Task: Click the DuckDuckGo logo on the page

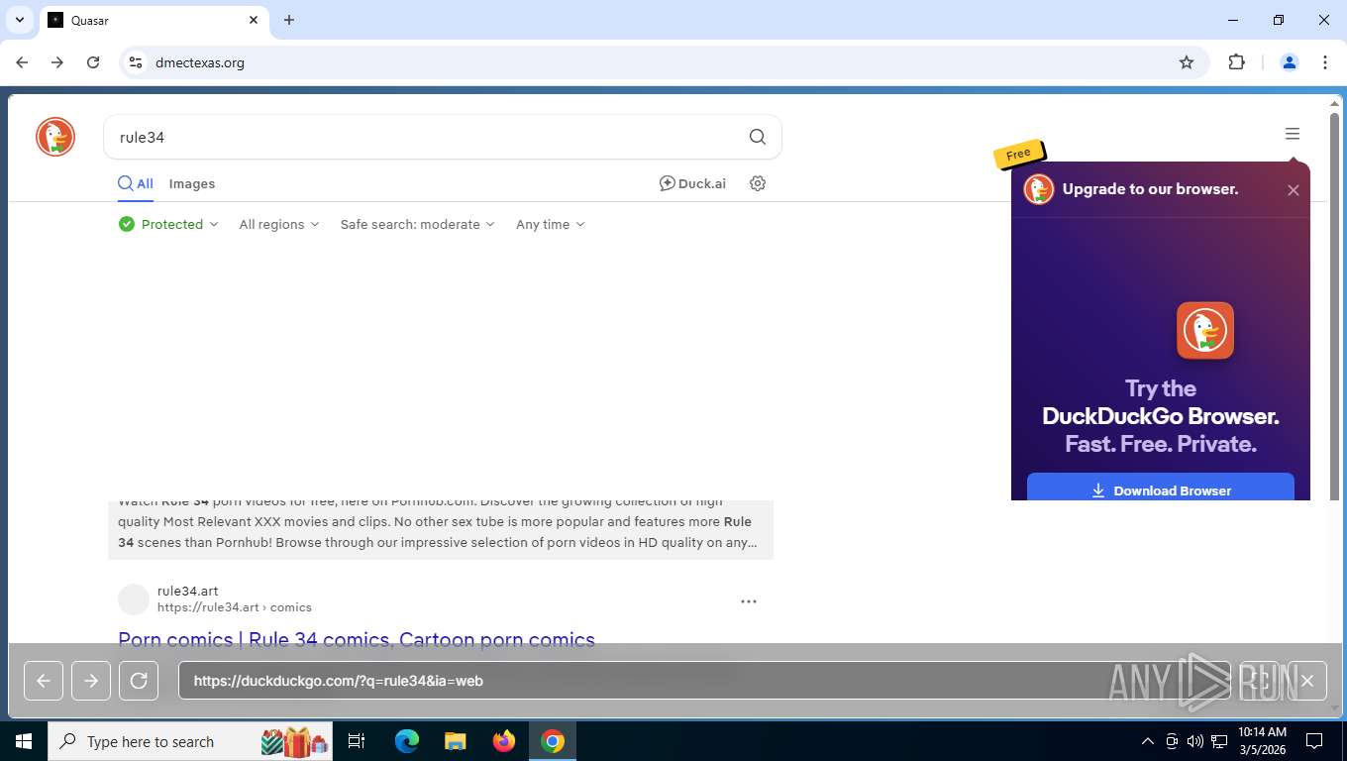Action: pyautogui.click(x=55, y=137)
